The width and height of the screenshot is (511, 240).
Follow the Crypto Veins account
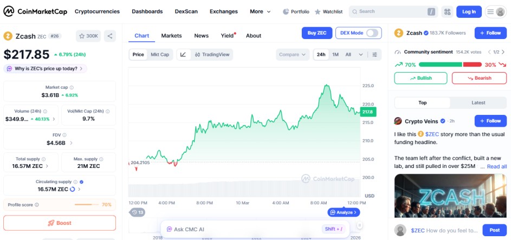(490, 121)
